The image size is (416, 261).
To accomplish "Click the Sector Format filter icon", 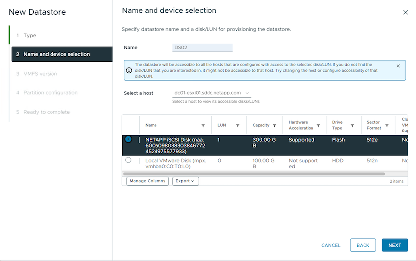I will click(387, 126).
